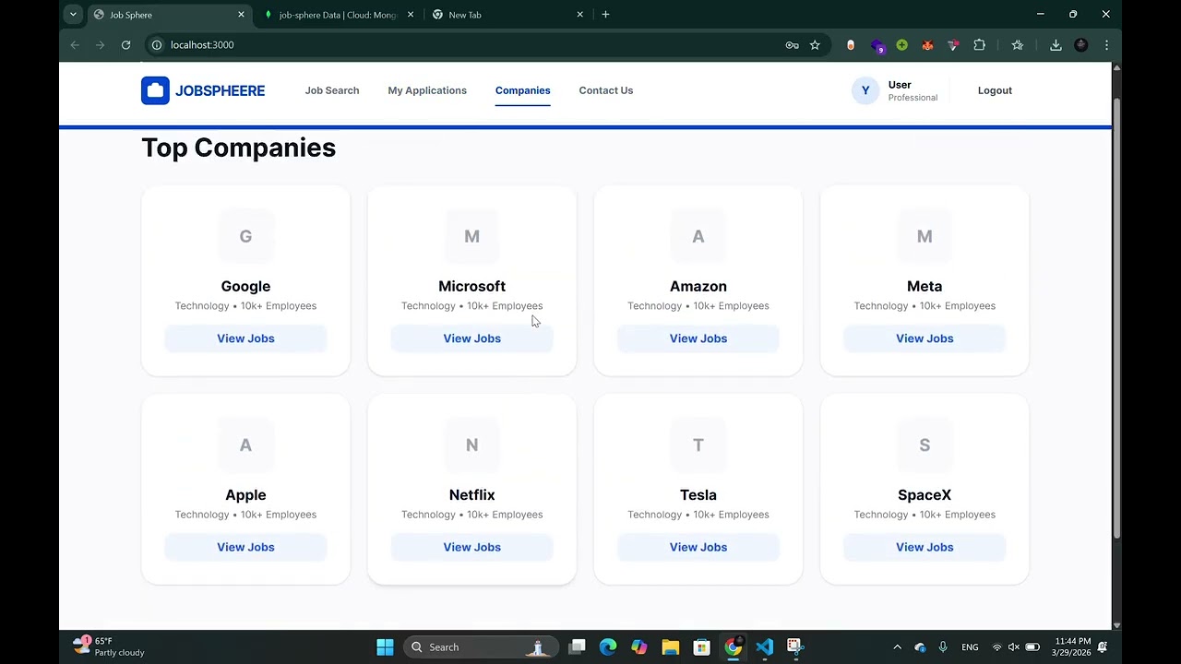Open the saved passwords key icon

tap(792, 44)
